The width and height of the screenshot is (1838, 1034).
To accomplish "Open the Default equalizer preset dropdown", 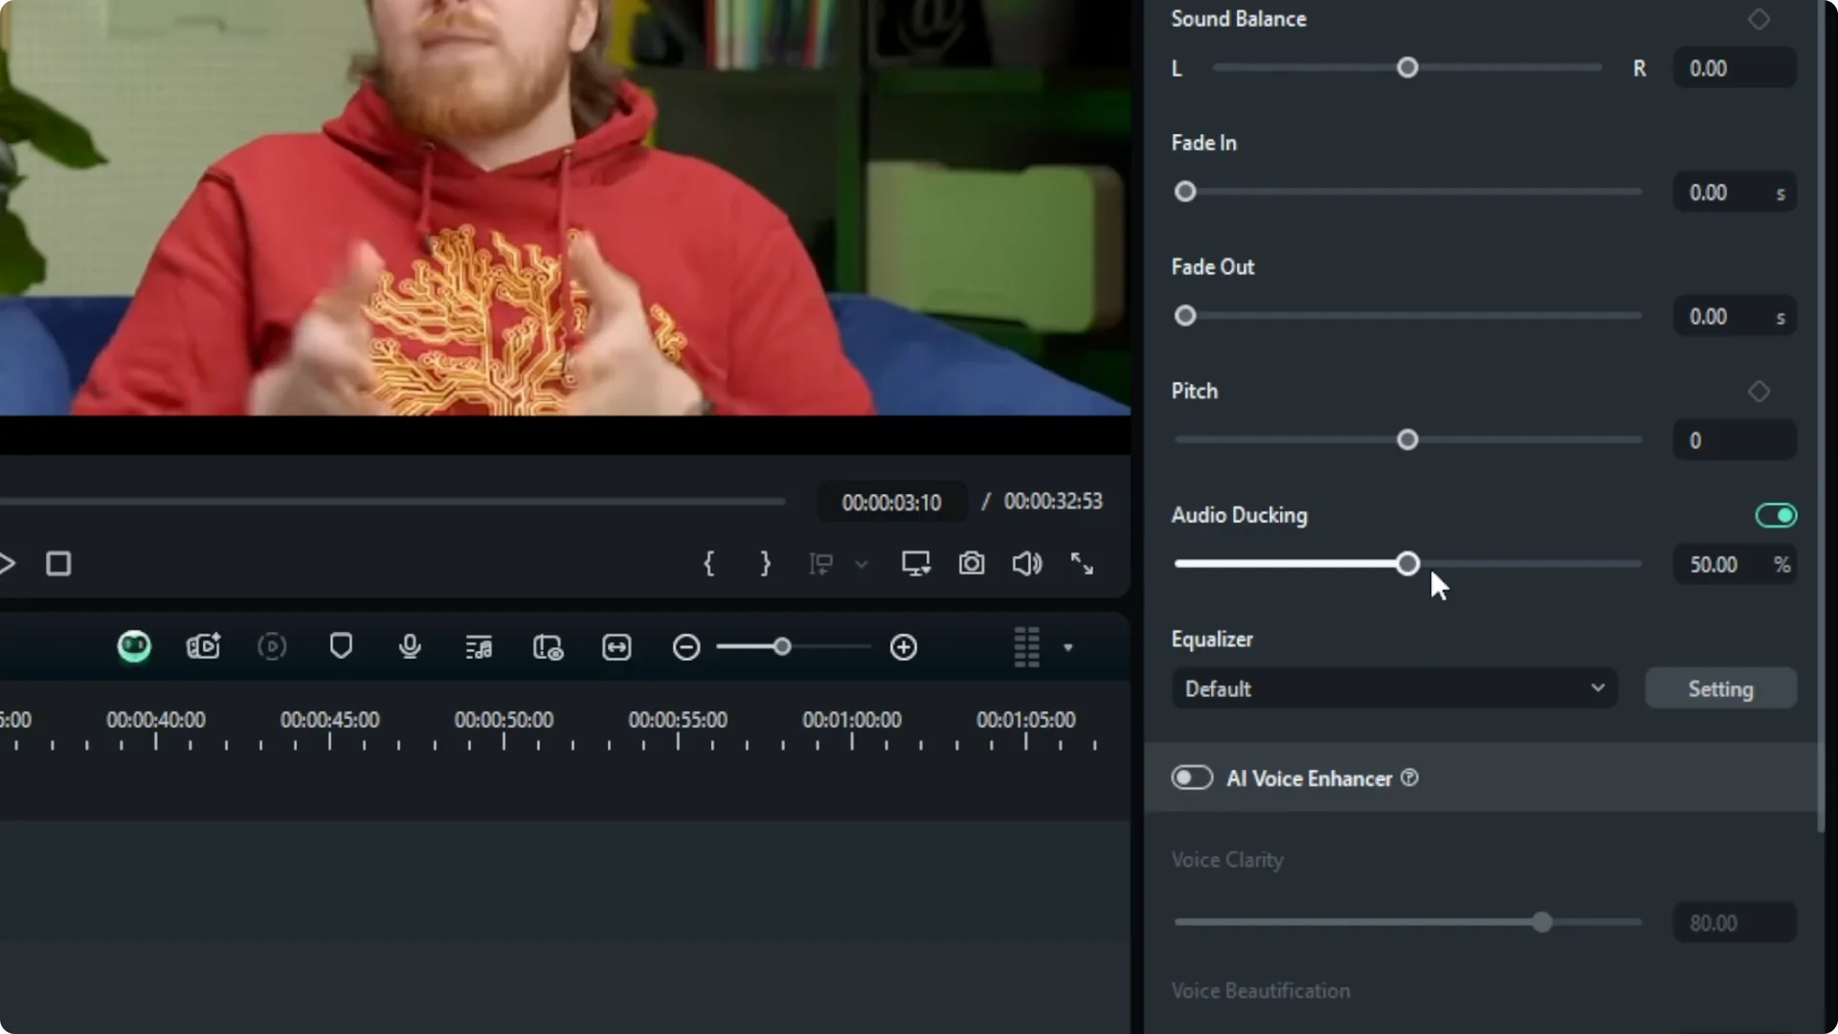I will point(1393,688).
